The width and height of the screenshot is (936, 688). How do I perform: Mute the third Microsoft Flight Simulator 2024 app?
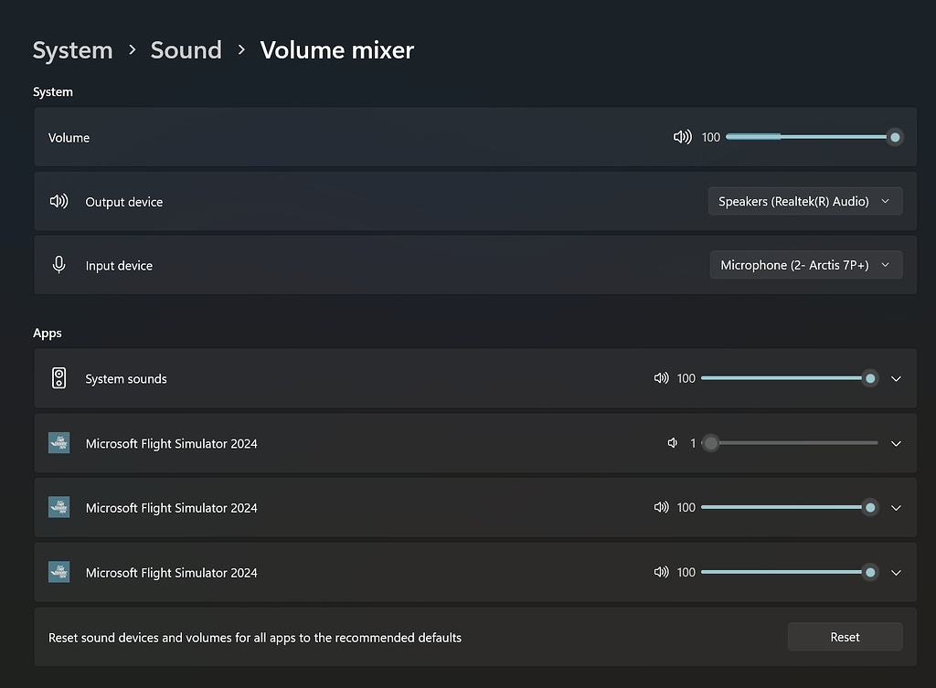click(661, 572)
